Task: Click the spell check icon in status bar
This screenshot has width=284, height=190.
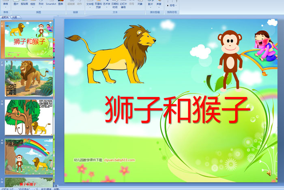Action: 37,189
